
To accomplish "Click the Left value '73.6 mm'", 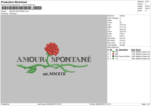I will [123, 25].
